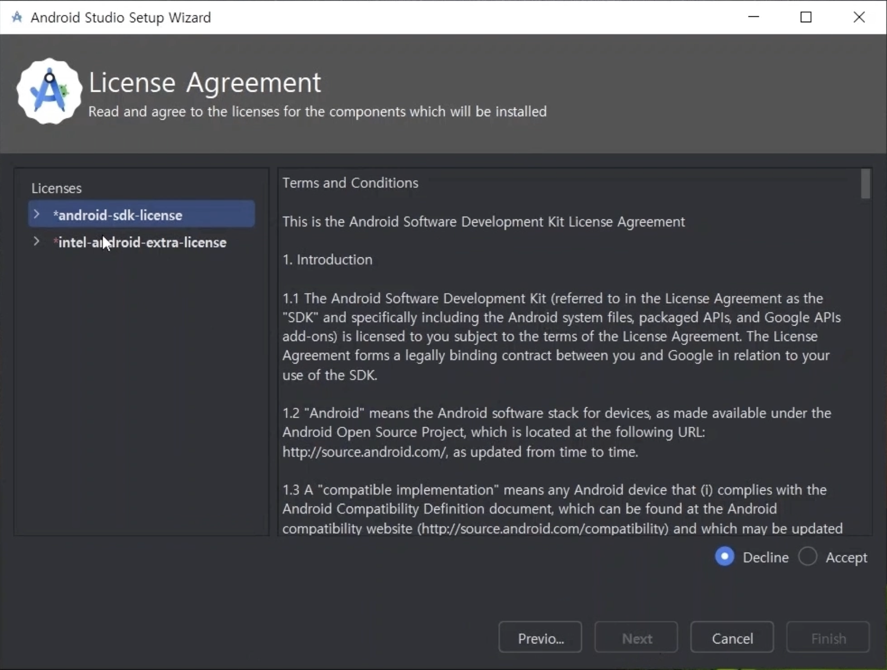Close the Setup Wizard window
This screenshot has height=670, width=887.
859,17
